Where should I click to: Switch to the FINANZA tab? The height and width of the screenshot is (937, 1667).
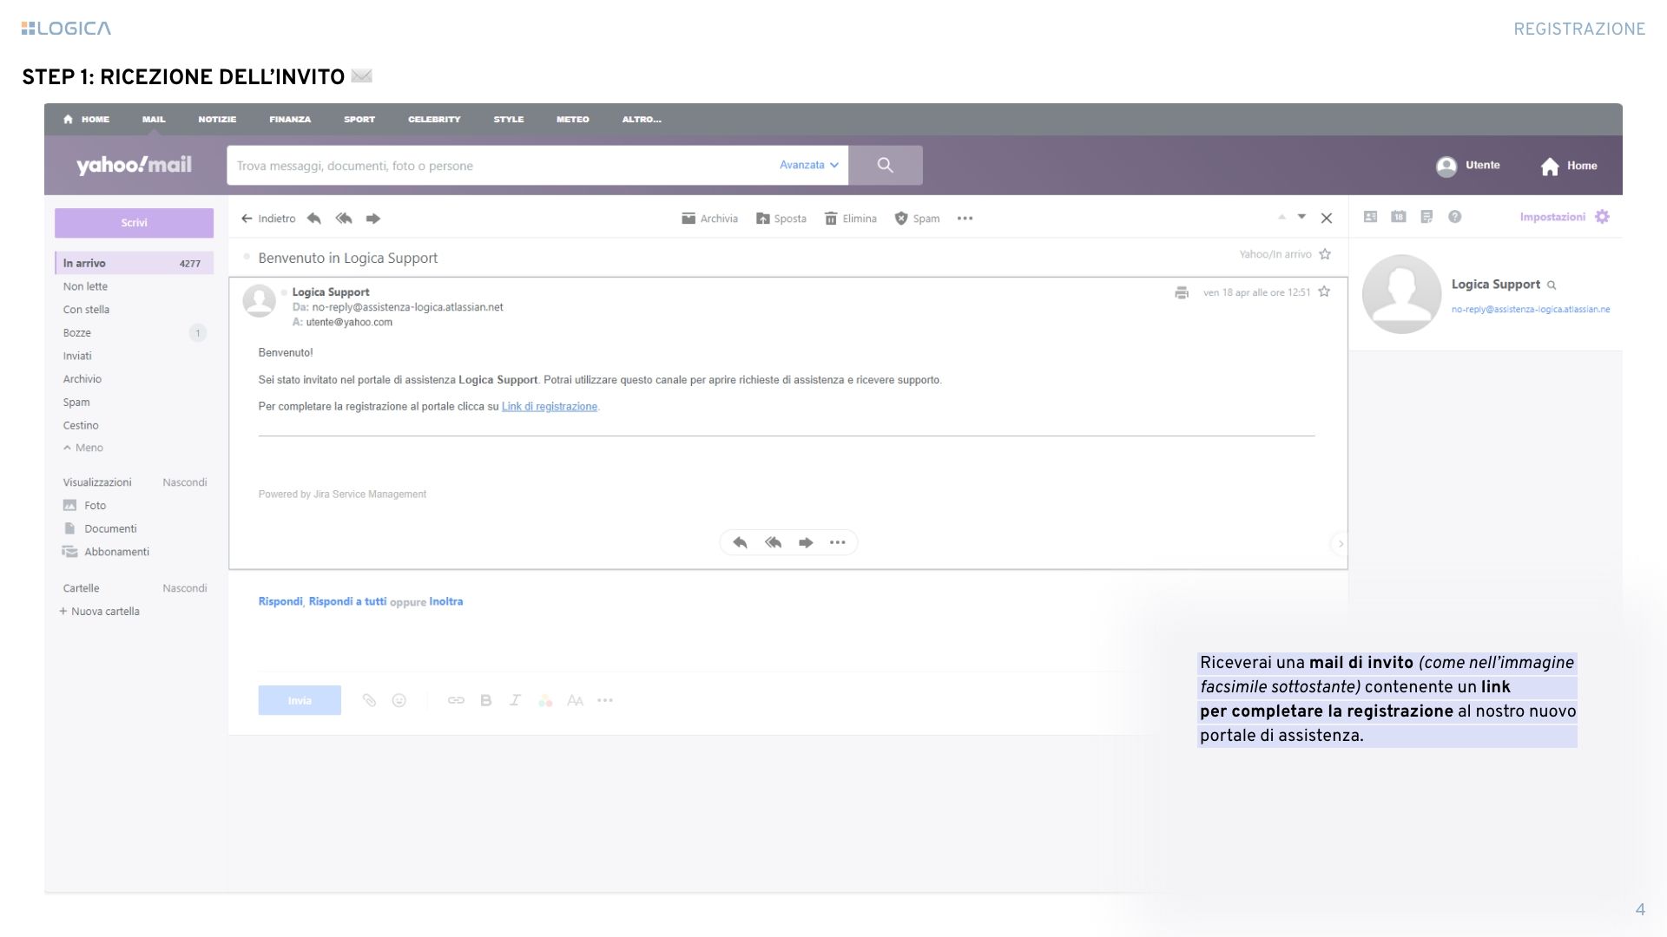[x=290, y=120]
